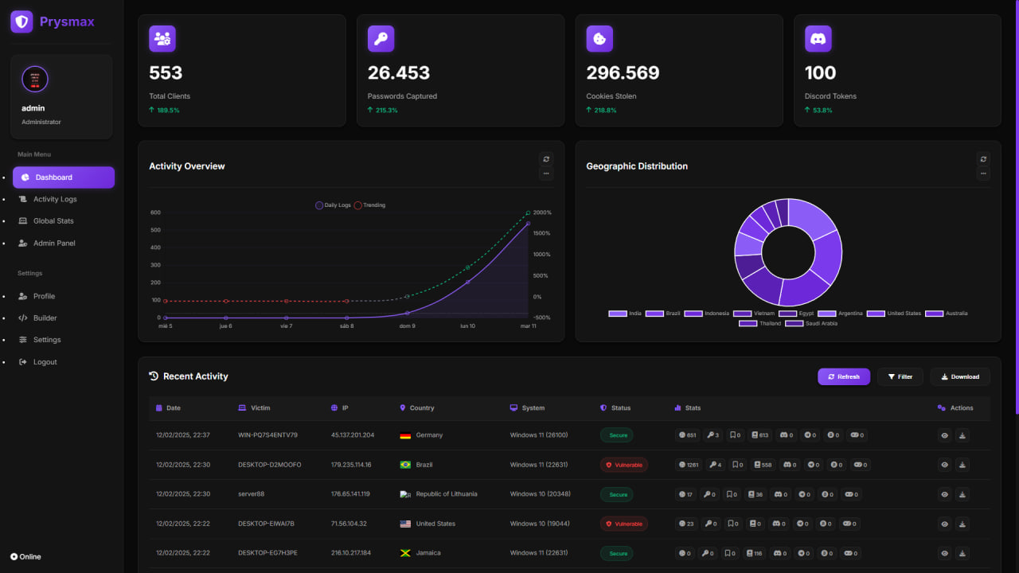The width and height of the screenshot is (1019, 573).
Task: Click the download icon for DESKTOP-D2MOOFO row
Action: pos(962,465)
